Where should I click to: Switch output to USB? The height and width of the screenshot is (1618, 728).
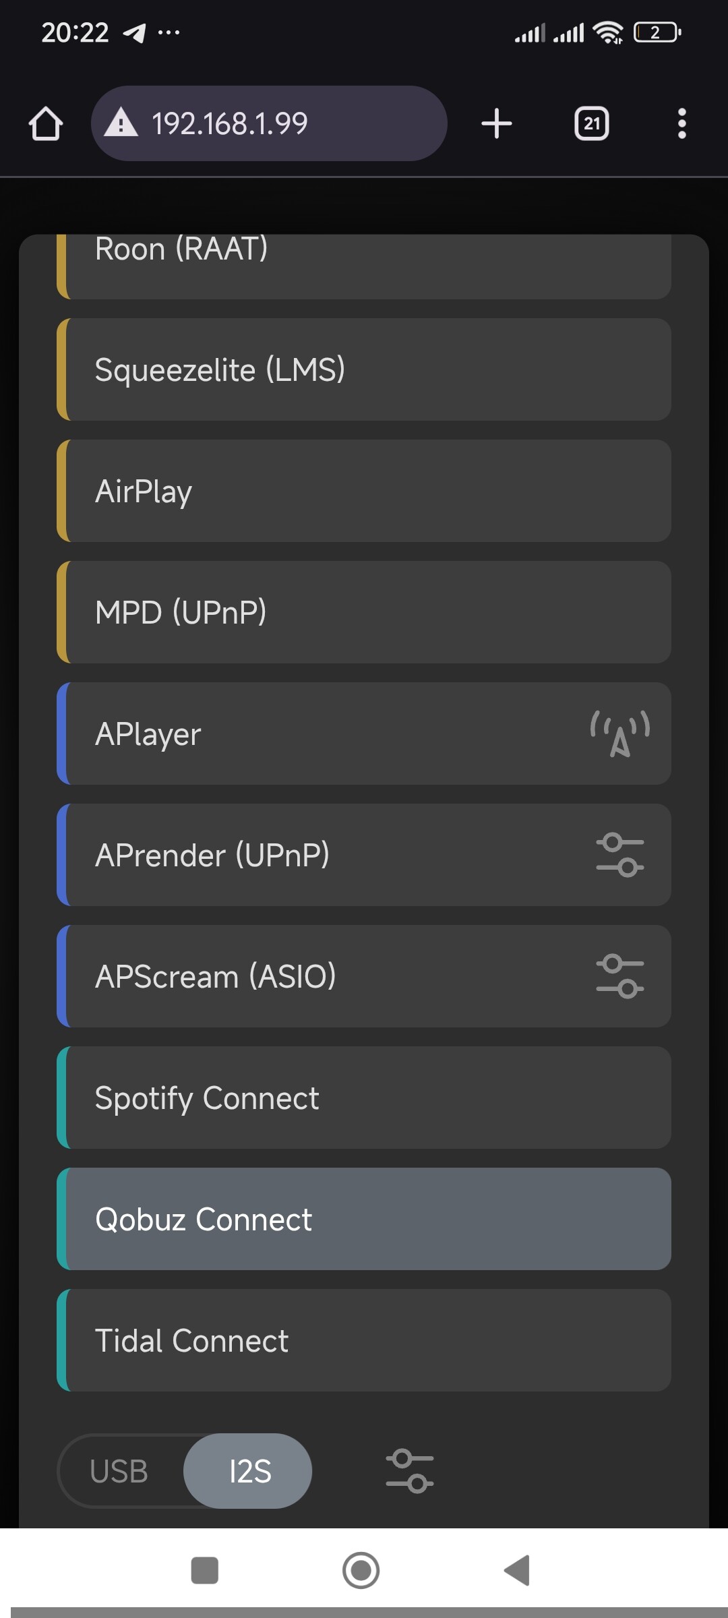(x=119, y=1471)
